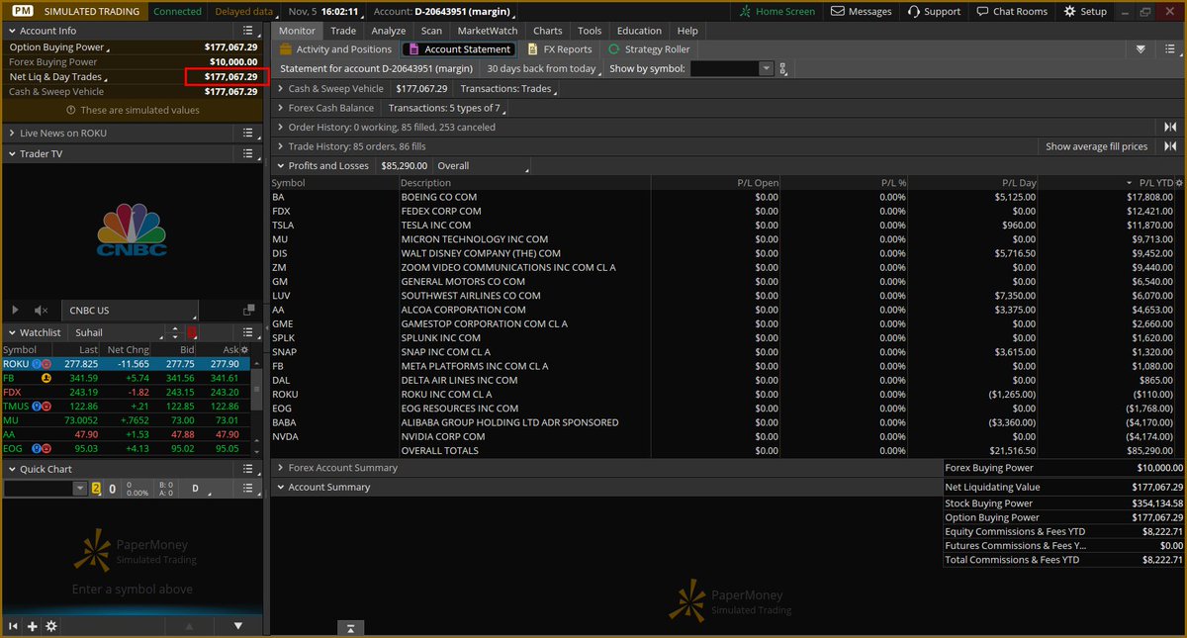Collapse Account Info gadget
Image resolution: width=1187 pixels, height=638 pixels.
click(x=11, y=31)
